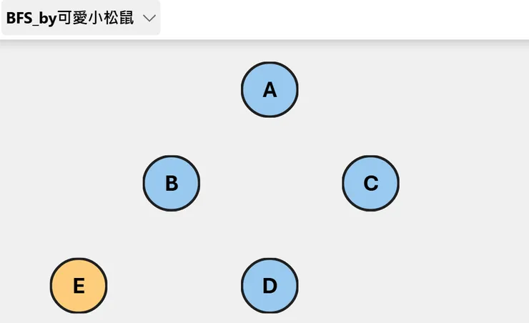Click the highlighted orange-colored node

[79, 286]
